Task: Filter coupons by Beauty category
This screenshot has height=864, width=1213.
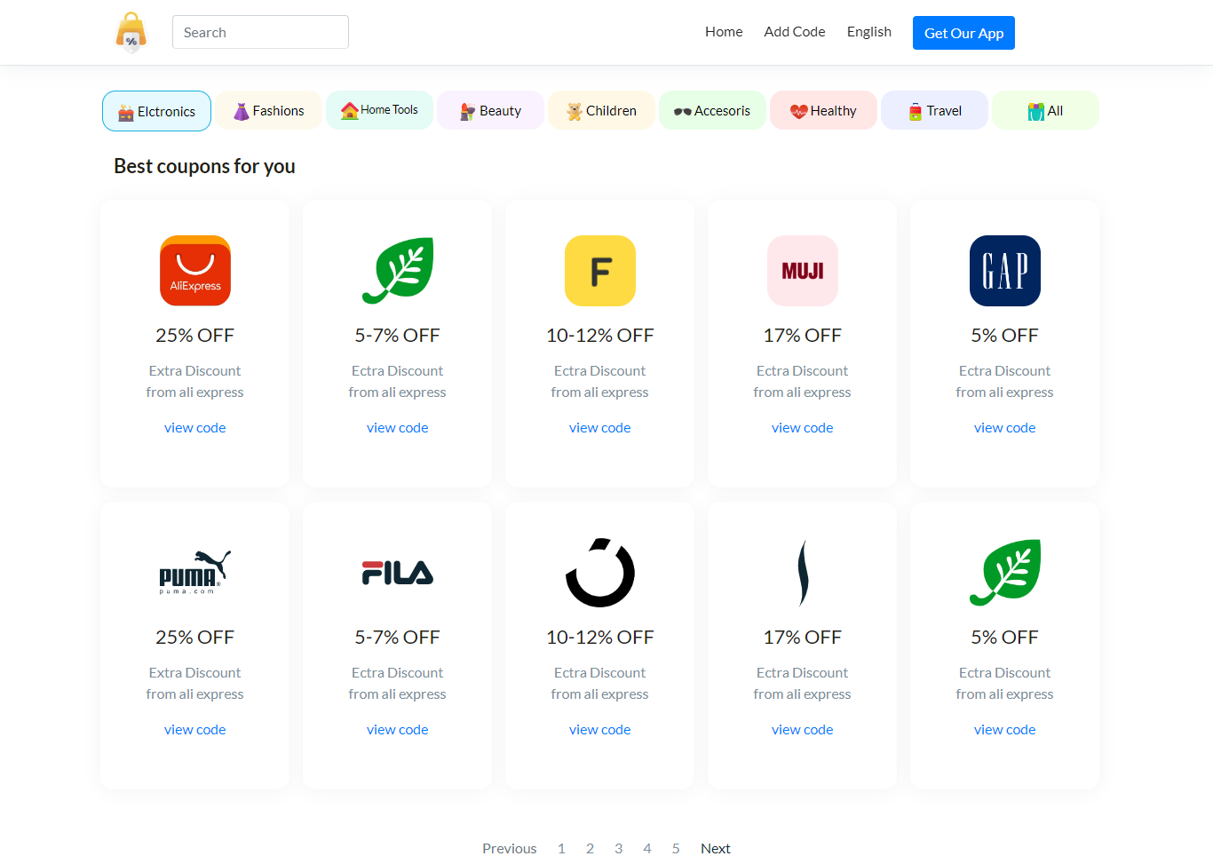Action: (x=490, y=111)
